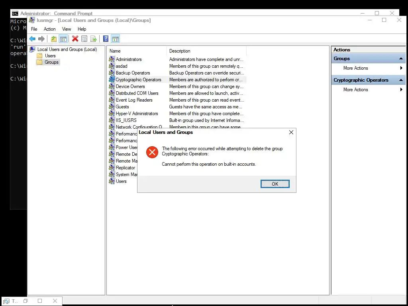Expand More Actions arrow under Cryptographic Operators
This screenshot has width=408, height=306.
[401, 90]
